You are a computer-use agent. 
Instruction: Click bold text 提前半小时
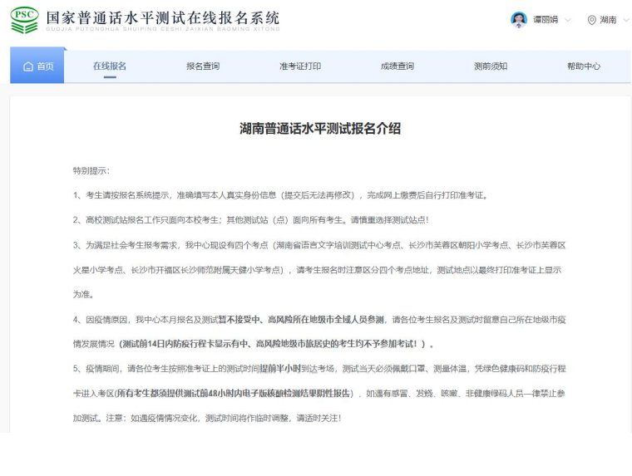tap(280, 369)
